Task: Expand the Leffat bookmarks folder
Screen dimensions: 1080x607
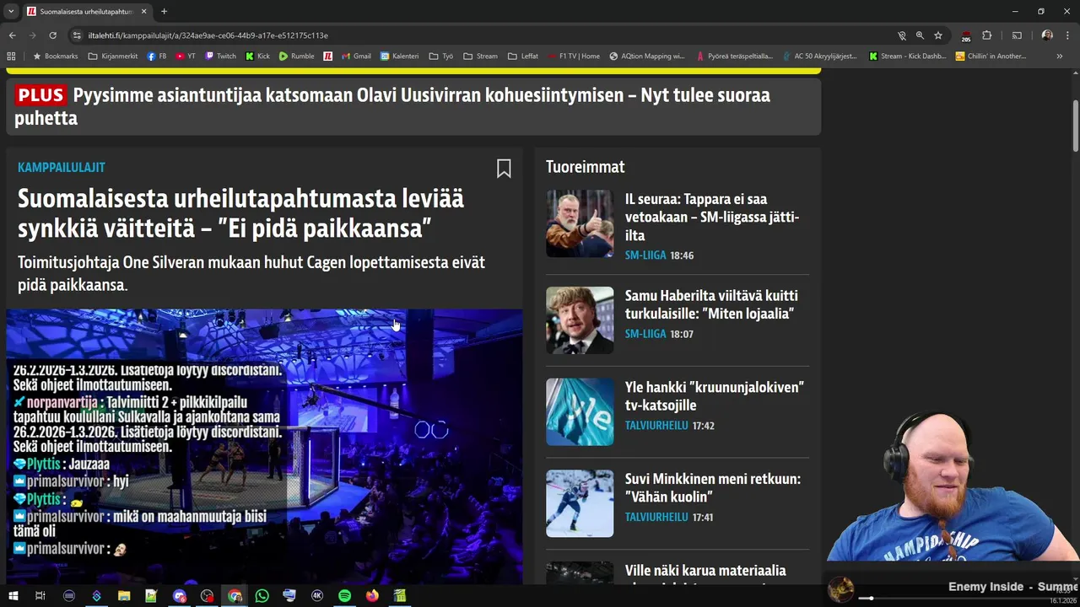Action: [523, 56]
